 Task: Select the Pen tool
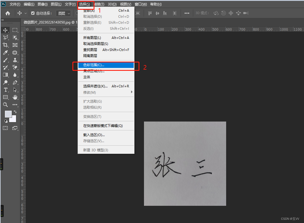tap(15, 82)
